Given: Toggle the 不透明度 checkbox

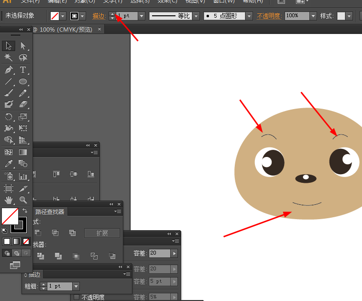Looking at the screenshot, I should (x=77, y=297).
